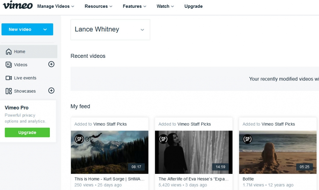Click the Staff Picks badge on the biking video
319x190 pixels.
click(x=79, y=139)
